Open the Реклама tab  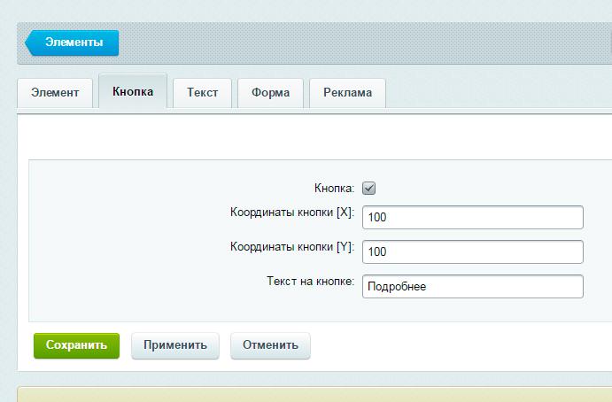coord(347,93)
